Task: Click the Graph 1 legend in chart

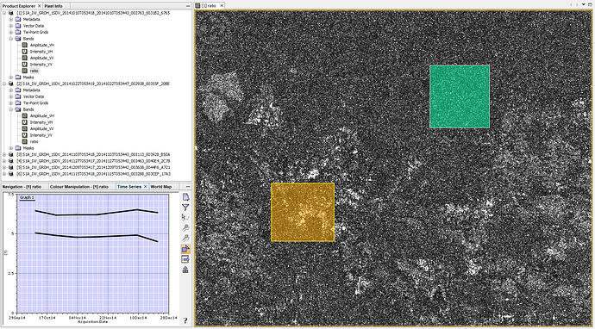Action: pos(27,197)
